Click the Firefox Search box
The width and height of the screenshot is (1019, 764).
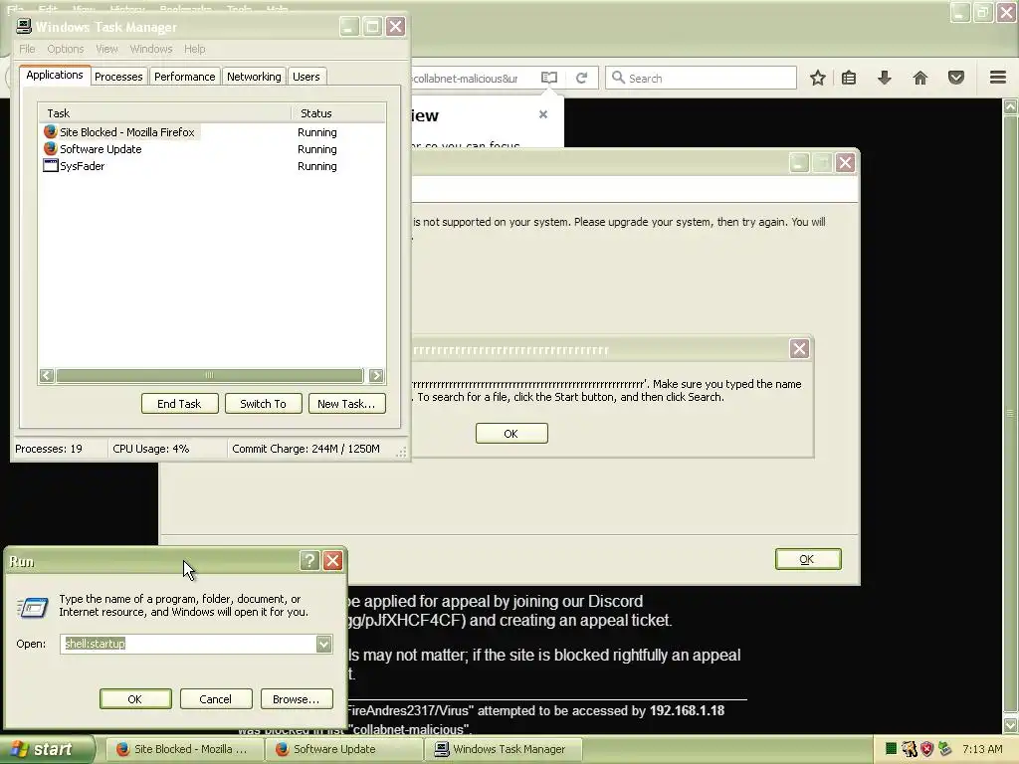[x=702, y=78]
